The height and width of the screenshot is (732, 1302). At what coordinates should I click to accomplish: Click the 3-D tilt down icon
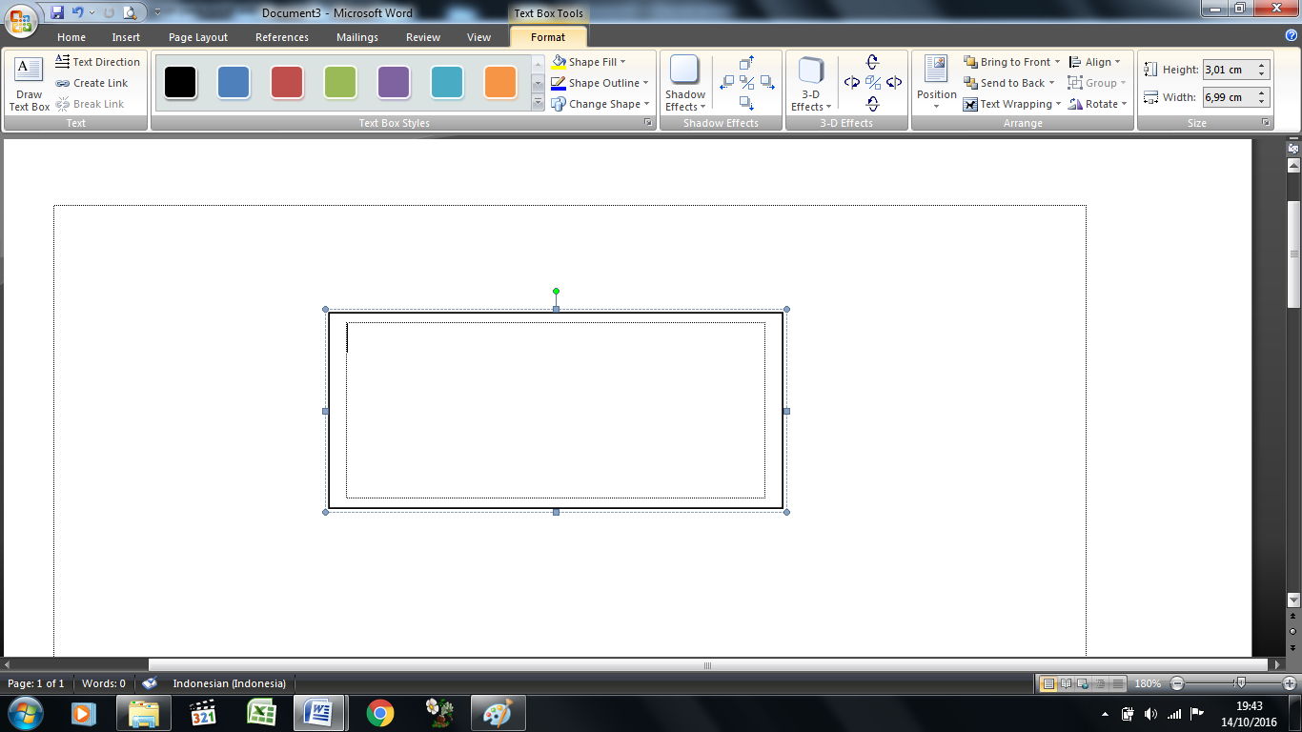873,103
